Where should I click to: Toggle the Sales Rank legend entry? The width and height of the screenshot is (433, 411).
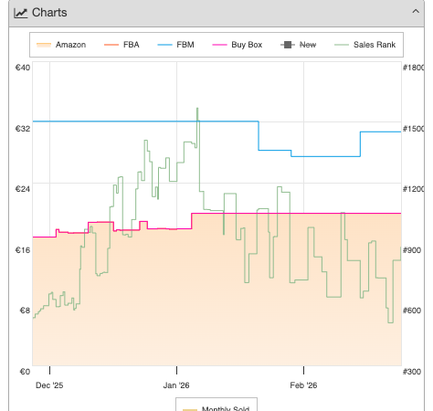click(x=364, y=45)
